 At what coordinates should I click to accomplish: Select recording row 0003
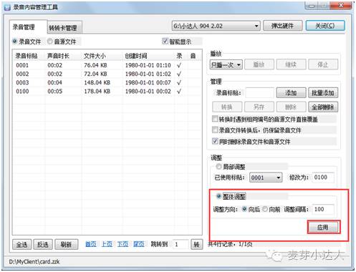point(107,82)
